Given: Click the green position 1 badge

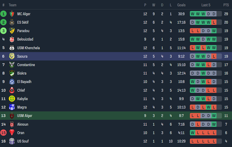Looking at the screenshot, I should pyautogui.click(x=4, y=14).
